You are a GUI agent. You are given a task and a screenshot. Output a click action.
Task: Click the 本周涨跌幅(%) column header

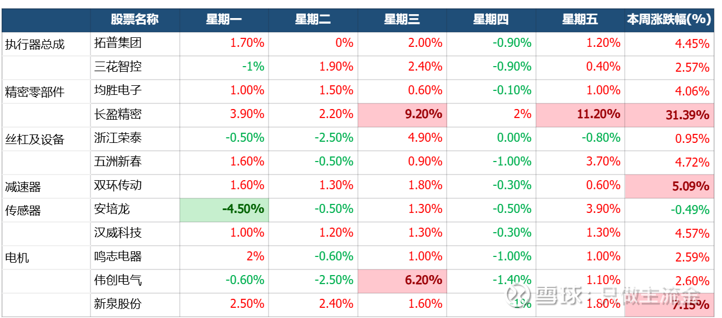[669, 20]
